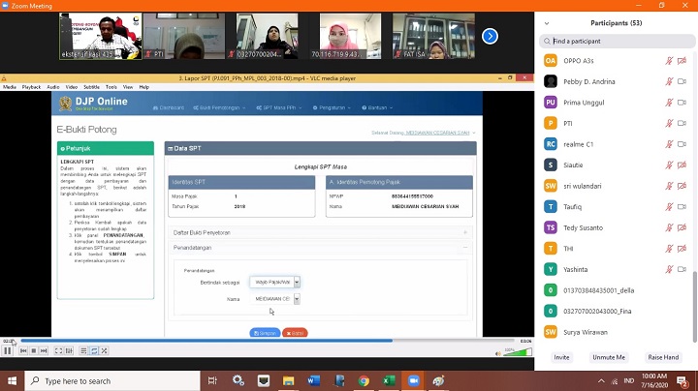Viewport: 698px width, 391px height.
Task: Open the Playback menu in VLC
Action: (31, 87)
